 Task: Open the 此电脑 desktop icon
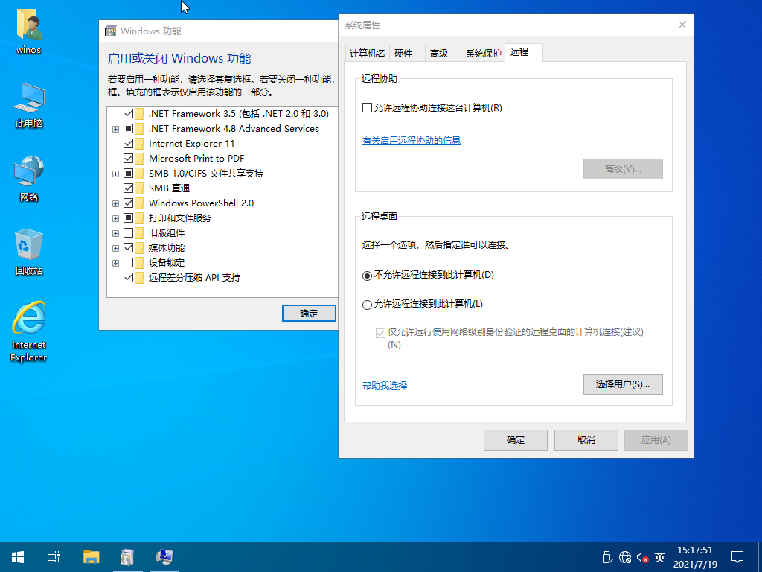[x=29, y=104]
